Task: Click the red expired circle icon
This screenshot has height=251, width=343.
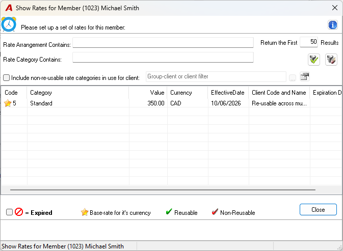Action: pyautogui.click(x=19, y=212)
